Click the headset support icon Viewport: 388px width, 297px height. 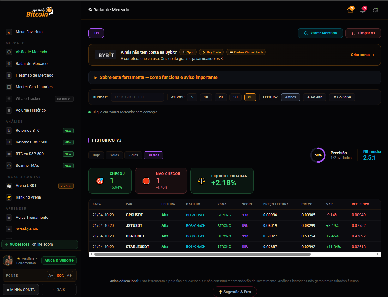click(x=375, y=10)
